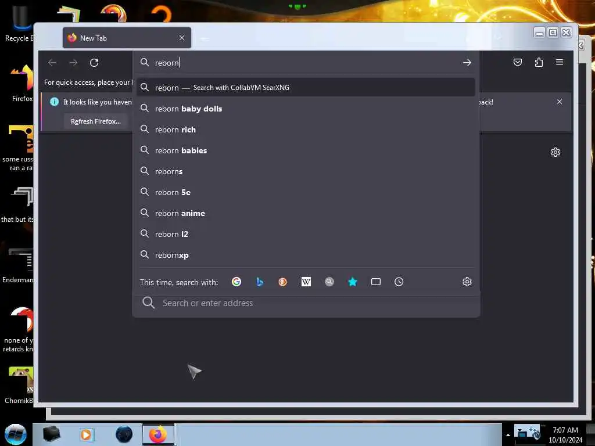Select the Firefox desktop shortcut
Viewport: 595px width, 446px height.
point(22,84)
